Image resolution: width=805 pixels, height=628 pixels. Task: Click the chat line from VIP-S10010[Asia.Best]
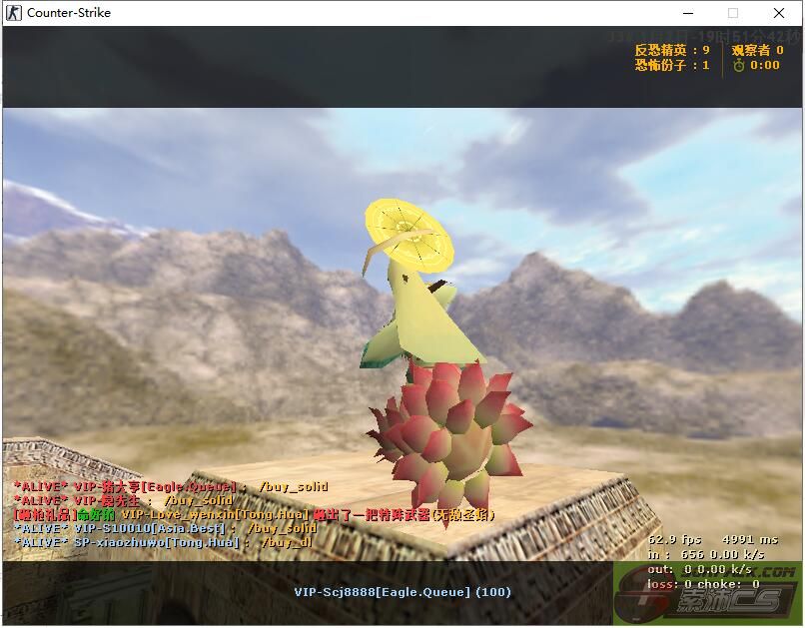coord(165,528)
